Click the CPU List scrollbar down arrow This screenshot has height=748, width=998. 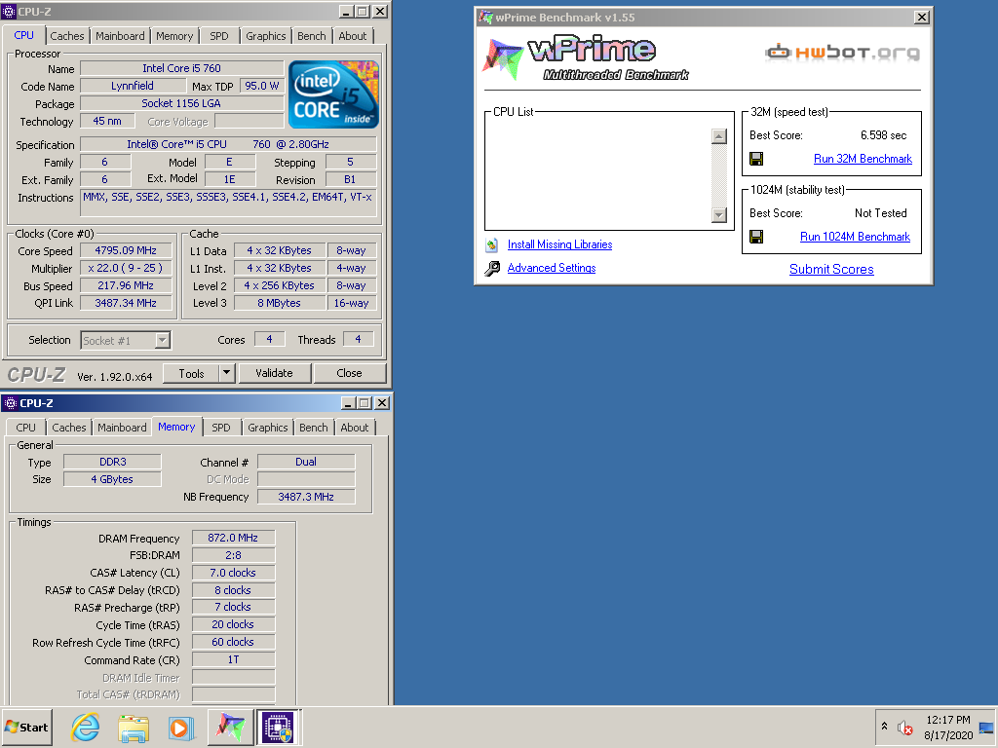coord(718,215)
